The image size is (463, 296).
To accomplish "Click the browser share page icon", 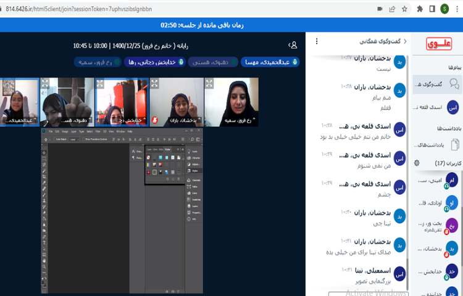I will click(392, 9).
